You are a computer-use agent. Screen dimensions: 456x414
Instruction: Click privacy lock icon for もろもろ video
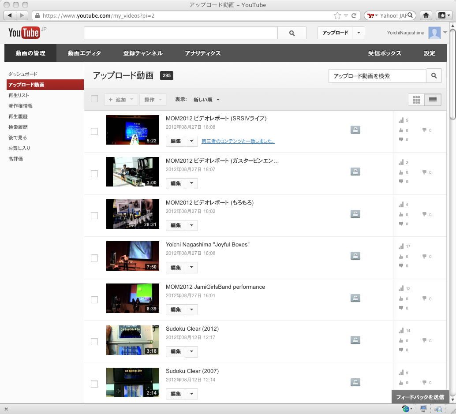(x=355, y=214)
